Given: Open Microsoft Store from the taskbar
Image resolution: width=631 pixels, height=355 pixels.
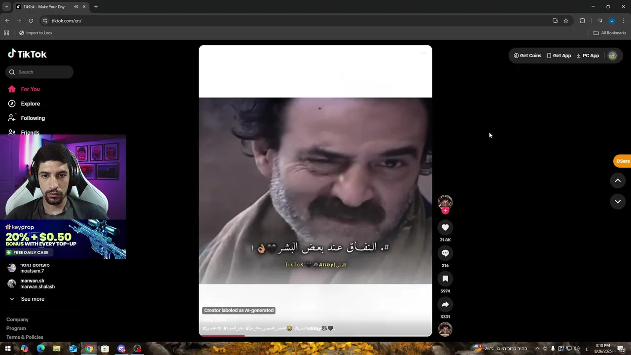Looking at the screenshot, I should tap(105, 349).
